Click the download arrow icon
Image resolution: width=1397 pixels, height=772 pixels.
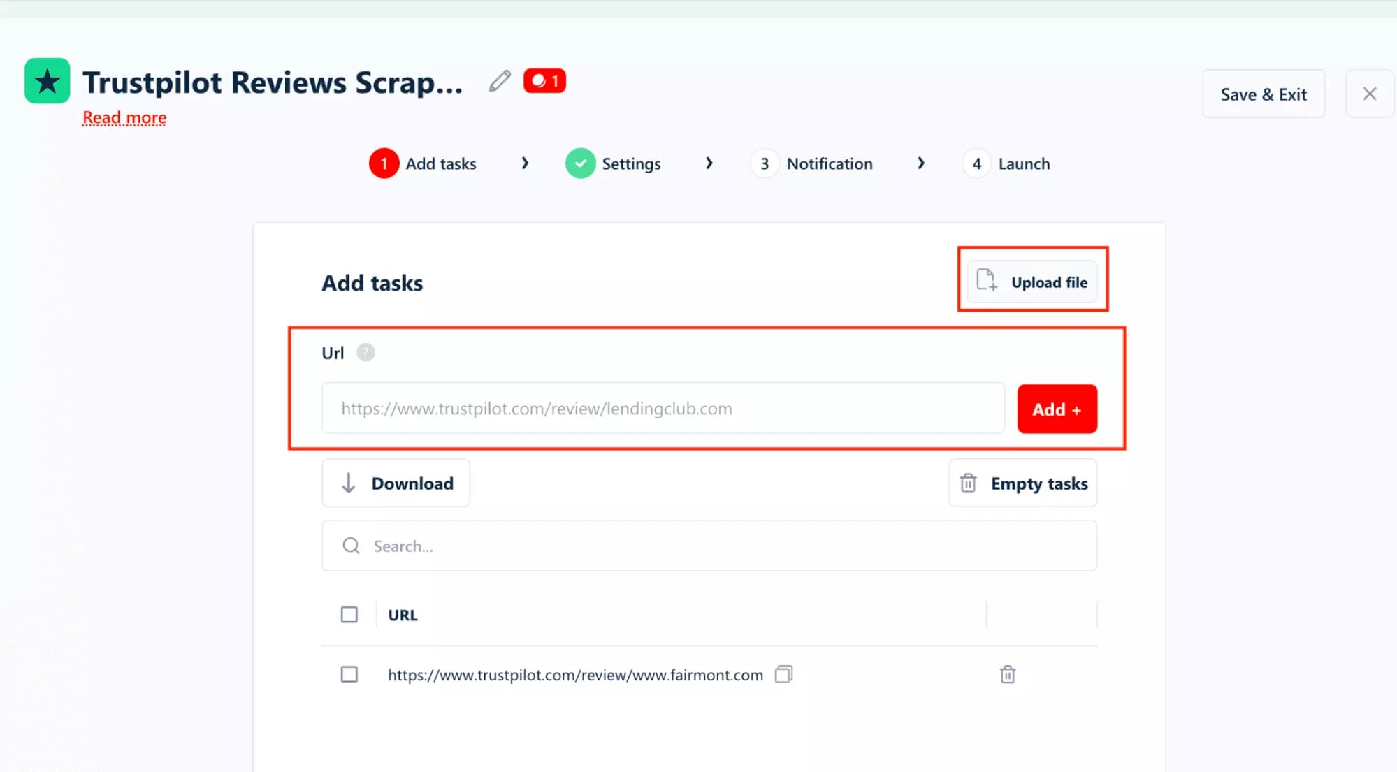(348, 483)
